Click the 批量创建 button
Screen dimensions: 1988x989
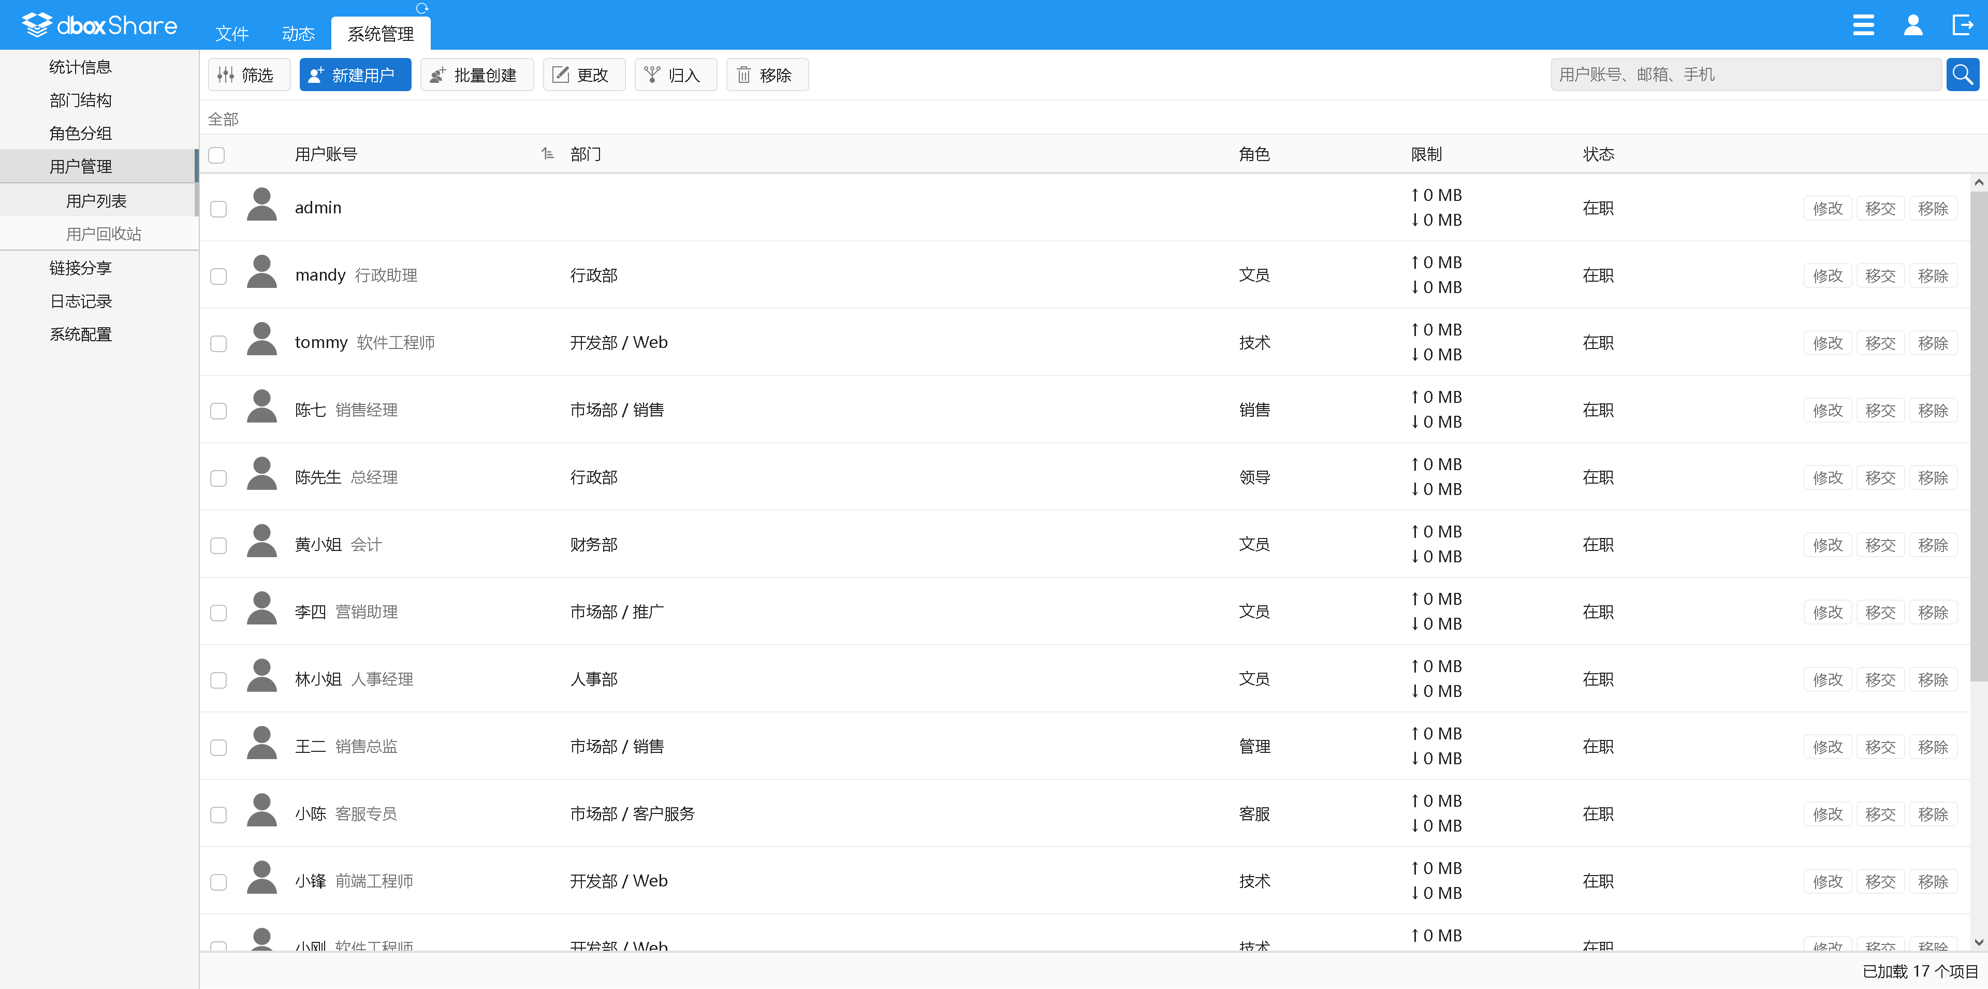pyautogui.click(x=477, y=75)
